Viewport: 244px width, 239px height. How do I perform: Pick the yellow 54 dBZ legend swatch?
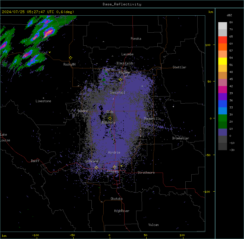(222, 61)
